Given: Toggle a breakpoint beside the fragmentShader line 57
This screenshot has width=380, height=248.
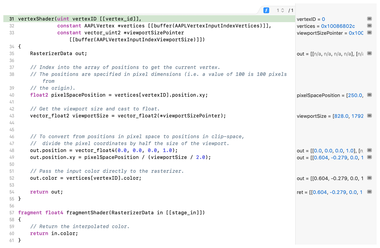Looking at the screenshot, I should click(11, 212).
